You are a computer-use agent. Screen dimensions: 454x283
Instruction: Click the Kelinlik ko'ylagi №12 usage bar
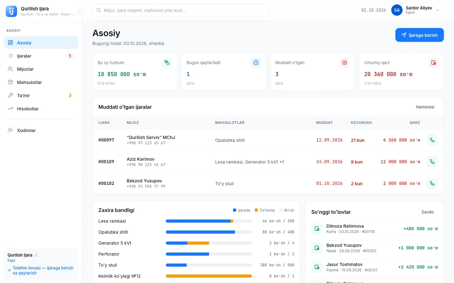pos(209,276)
